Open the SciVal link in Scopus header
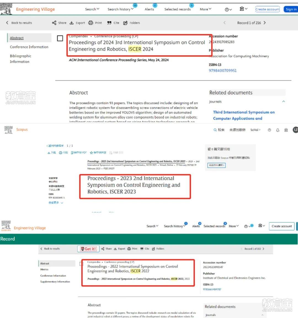 click(x=255, y=130)
